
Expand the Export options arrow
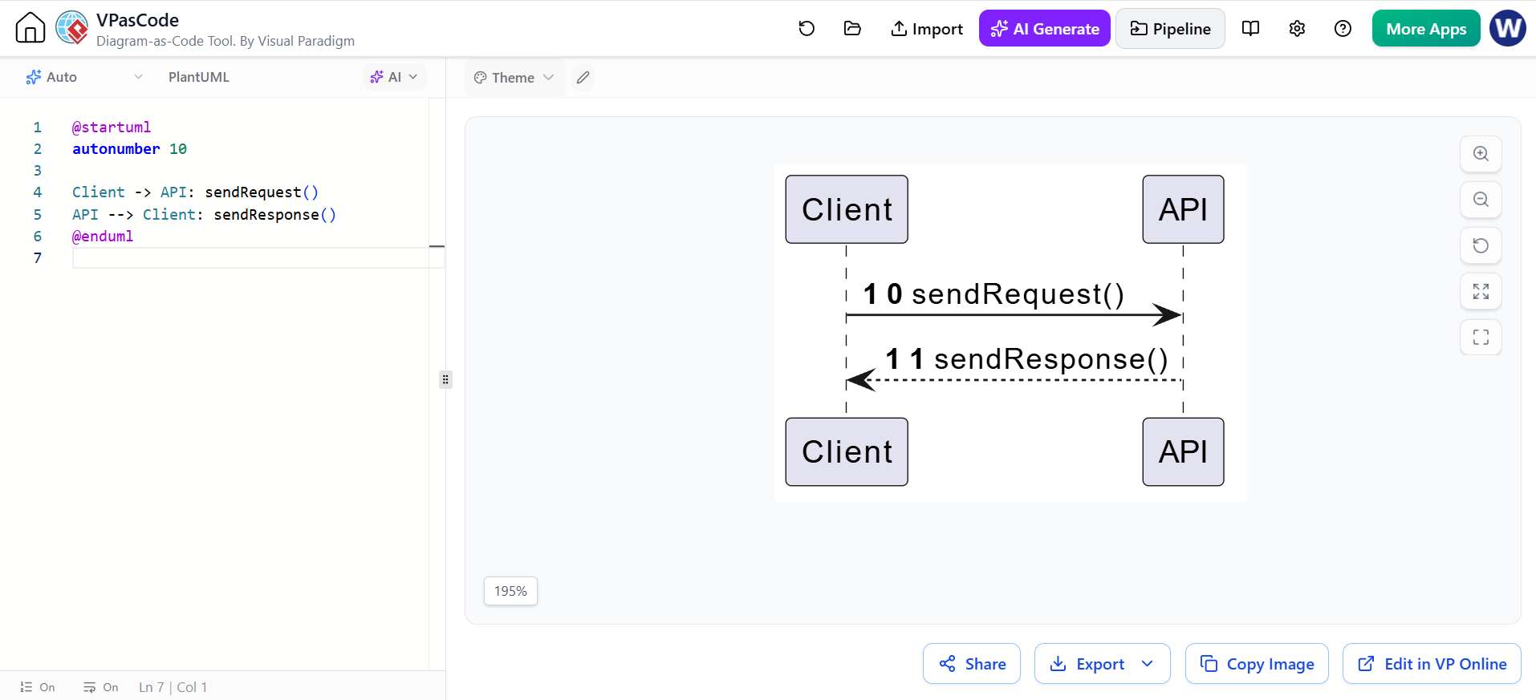[1148, 664]
